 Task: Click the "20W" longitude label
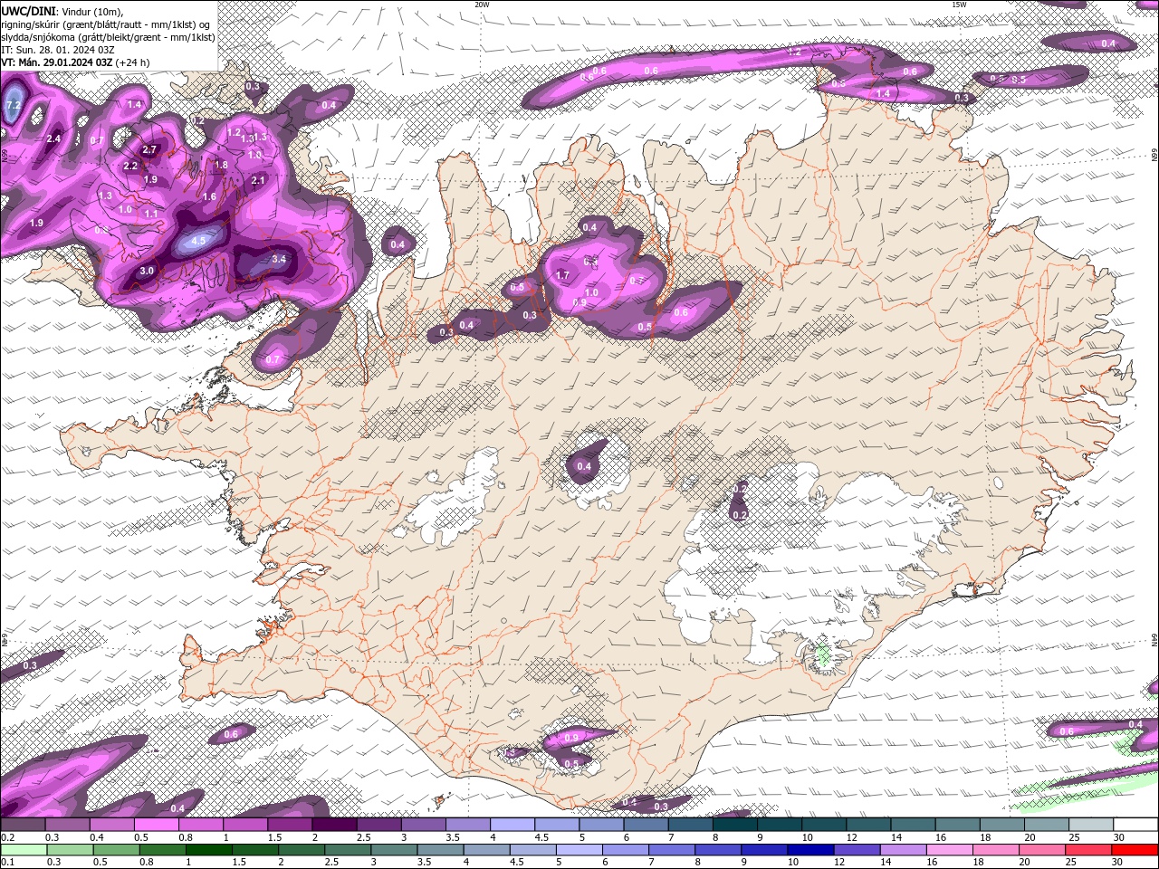[482, 5]
